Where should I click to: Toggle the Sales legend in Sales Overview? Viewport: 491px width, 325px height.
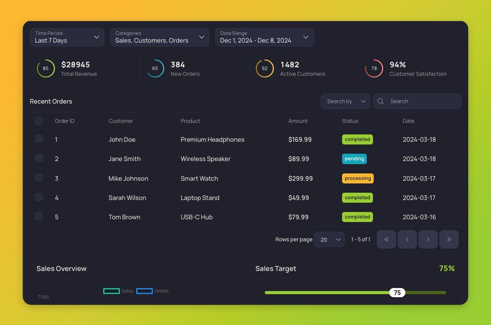coord(118,291)
